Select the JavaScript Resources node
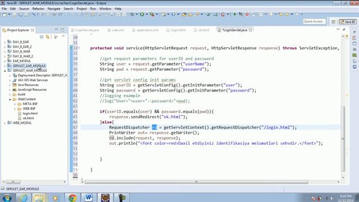The width and height of the screenshot is (359, 202). (x=32, y=90)
